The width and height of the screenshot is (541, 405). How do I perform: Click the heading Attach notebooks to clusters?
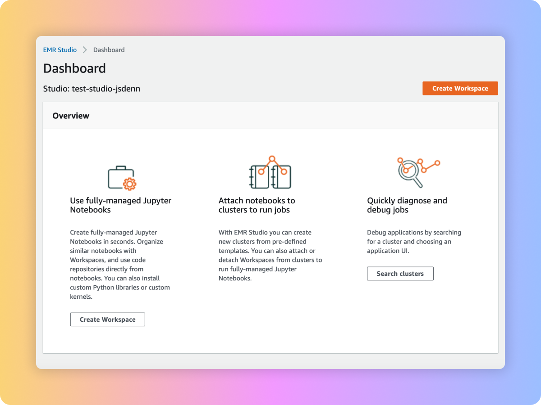[x=257, y=205]
